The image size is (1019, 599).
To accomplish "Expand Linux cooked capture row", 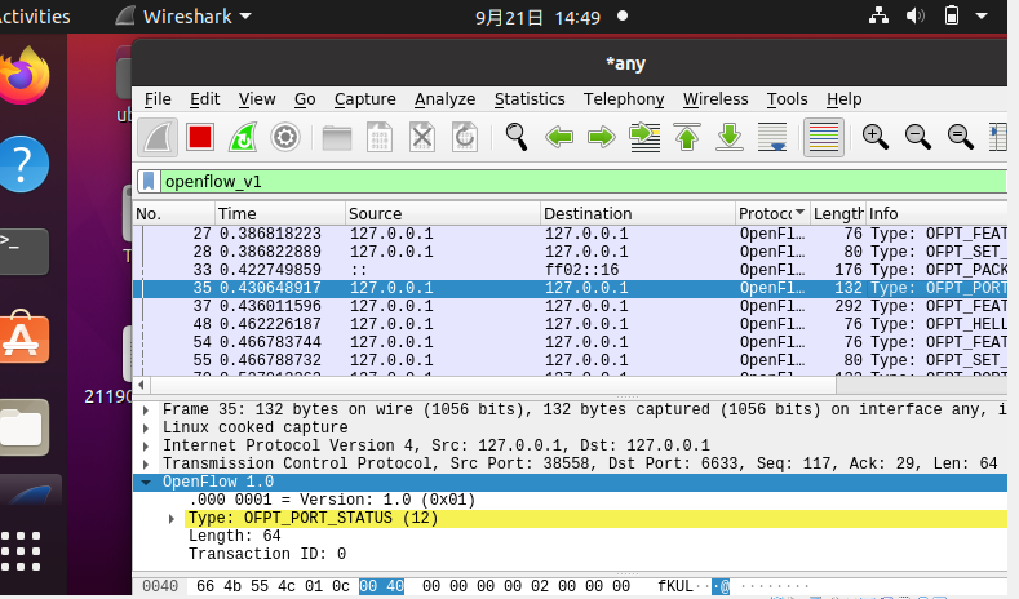I will coord(146,428).
